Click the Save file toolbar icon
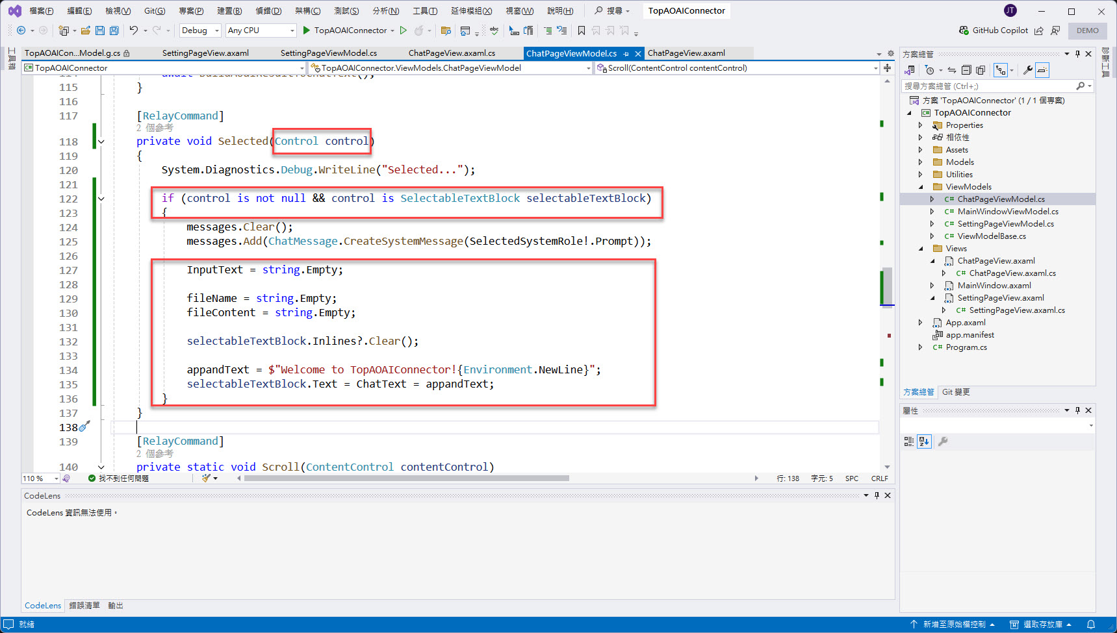1117x633 pixels. pos(100,31)
